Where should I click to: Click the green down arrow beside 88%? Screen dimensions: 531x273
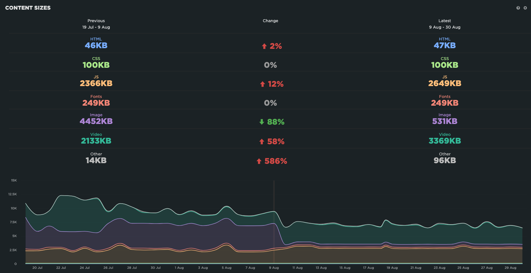point(262,122)
